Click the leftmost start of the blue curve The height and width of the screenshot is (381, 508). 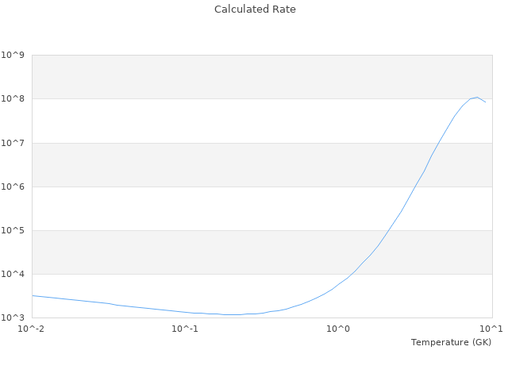[33, 295]
